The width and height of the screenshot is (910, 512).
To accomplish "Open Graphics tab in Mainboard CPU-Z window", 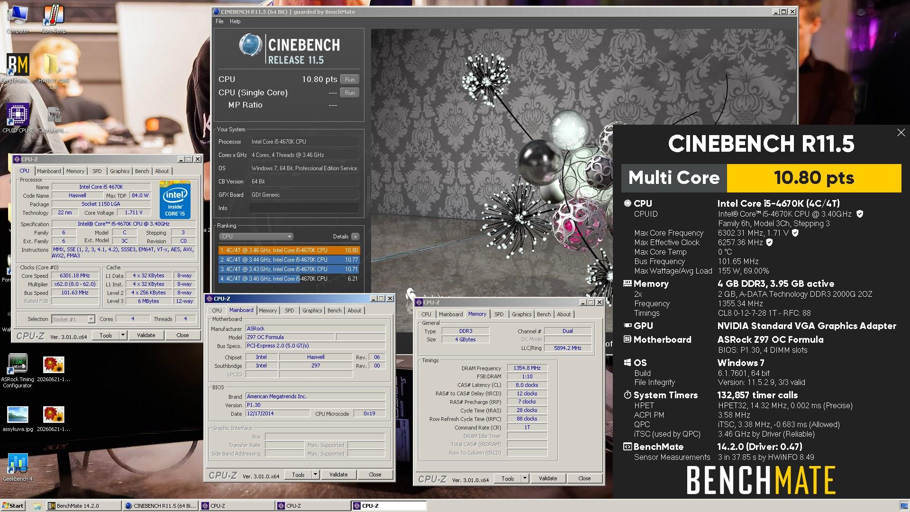I will pyautogui.click(x=312, y=311).
